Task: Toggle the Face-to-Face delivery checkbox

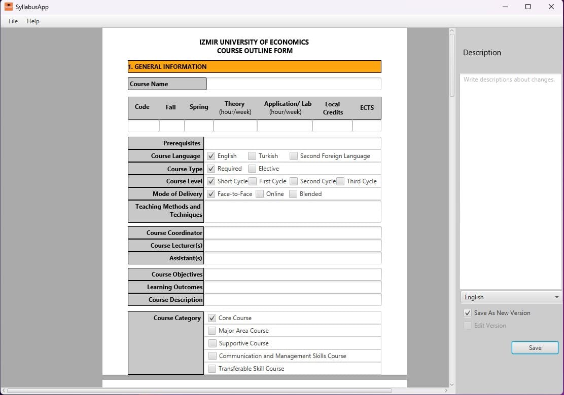Action: pyautogui.click(x=211, y=194)
